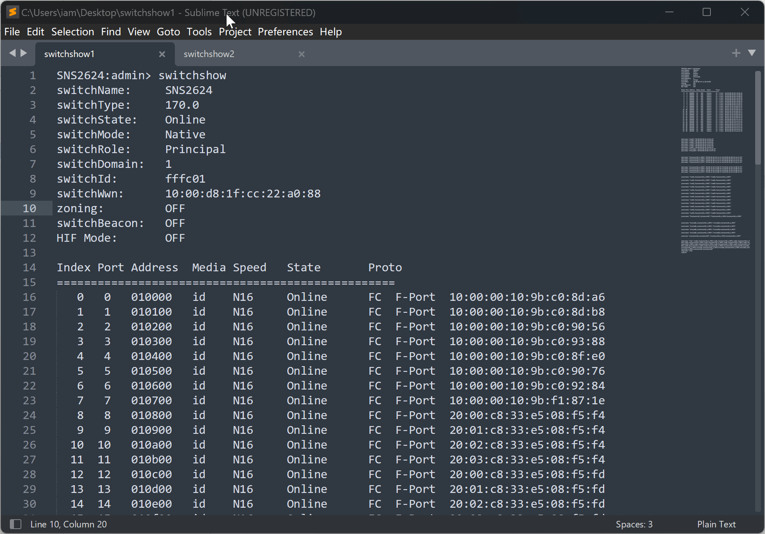The height and width of the screenshot is (534, 765).
Task: Click Line 10, Column 20 in status bar
Action: pos(69,524)
